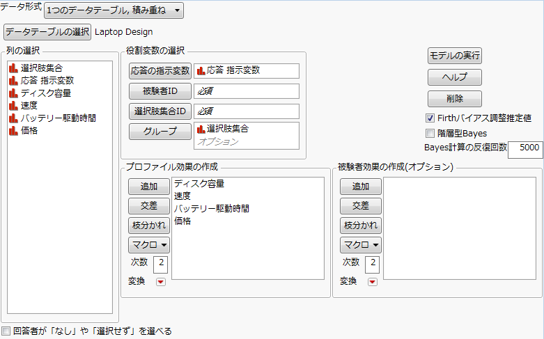
Task: Select 速度 in the profile effects list
Action: 182,196
